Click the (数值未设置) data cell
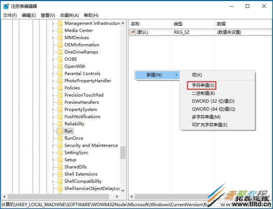Screen dimensions: 273x209 coord(229,32)
